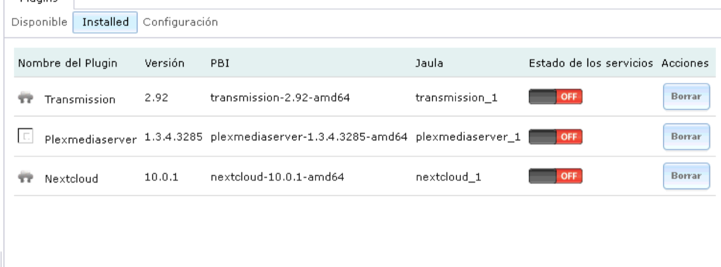
Task: Click Borrar for the Plexmediaserver plugin
Action: (686, 137)
